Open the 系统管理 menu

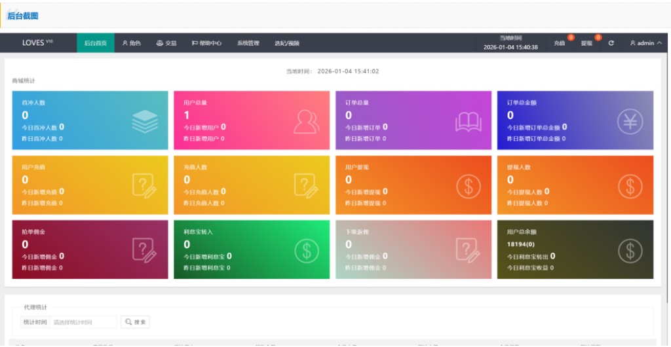248,43
